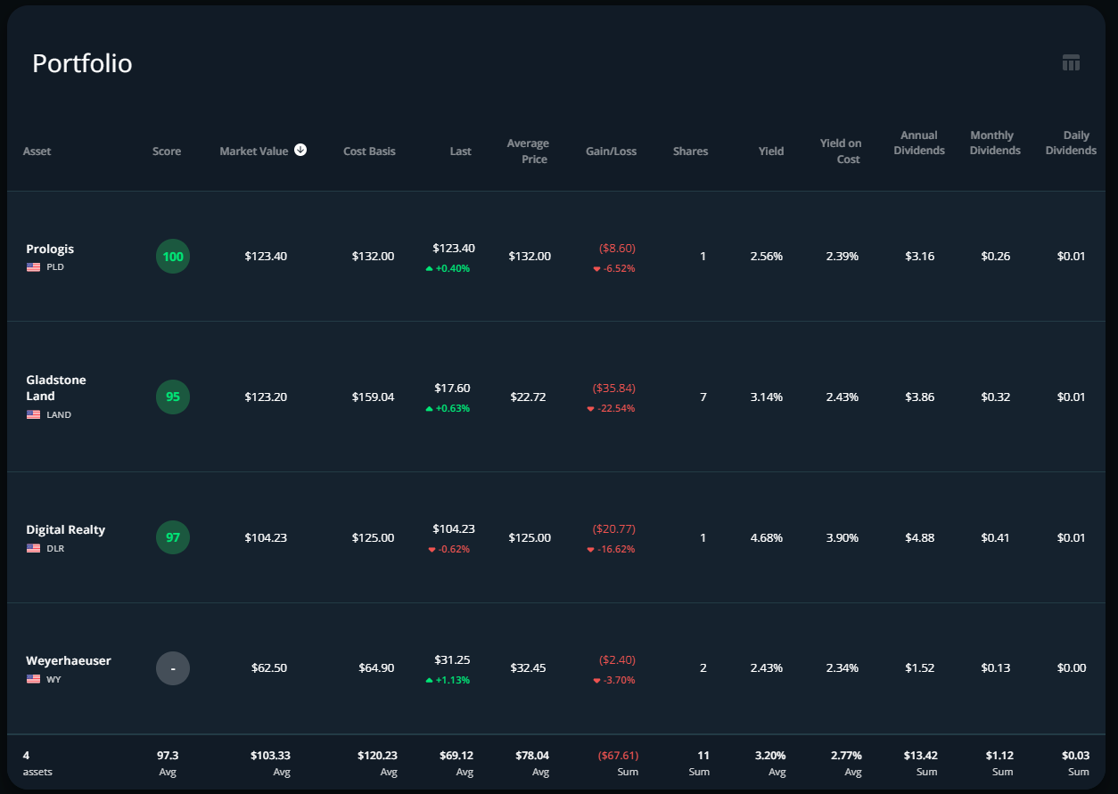Open the Weyerhaeuser asset name

(69, 660)
